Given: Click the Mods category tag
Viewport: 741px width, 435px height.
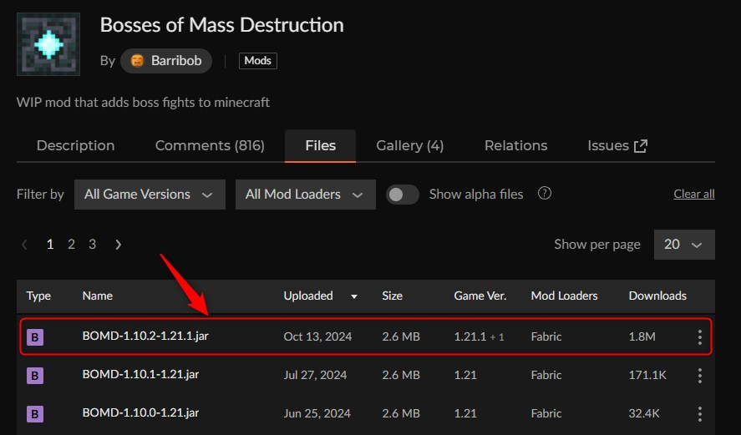Looking at the screenshot, I should 257,61.
